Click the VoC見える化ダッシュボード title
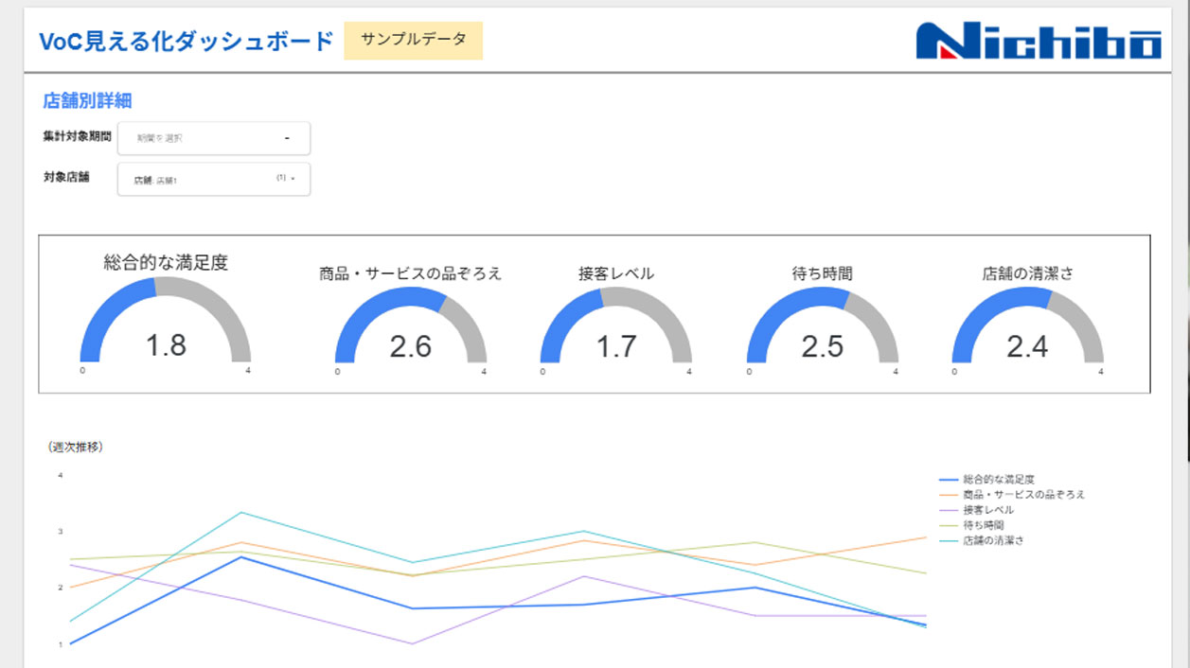The width and height of the screenshot is (1190, 668). [x=185, y=41]
